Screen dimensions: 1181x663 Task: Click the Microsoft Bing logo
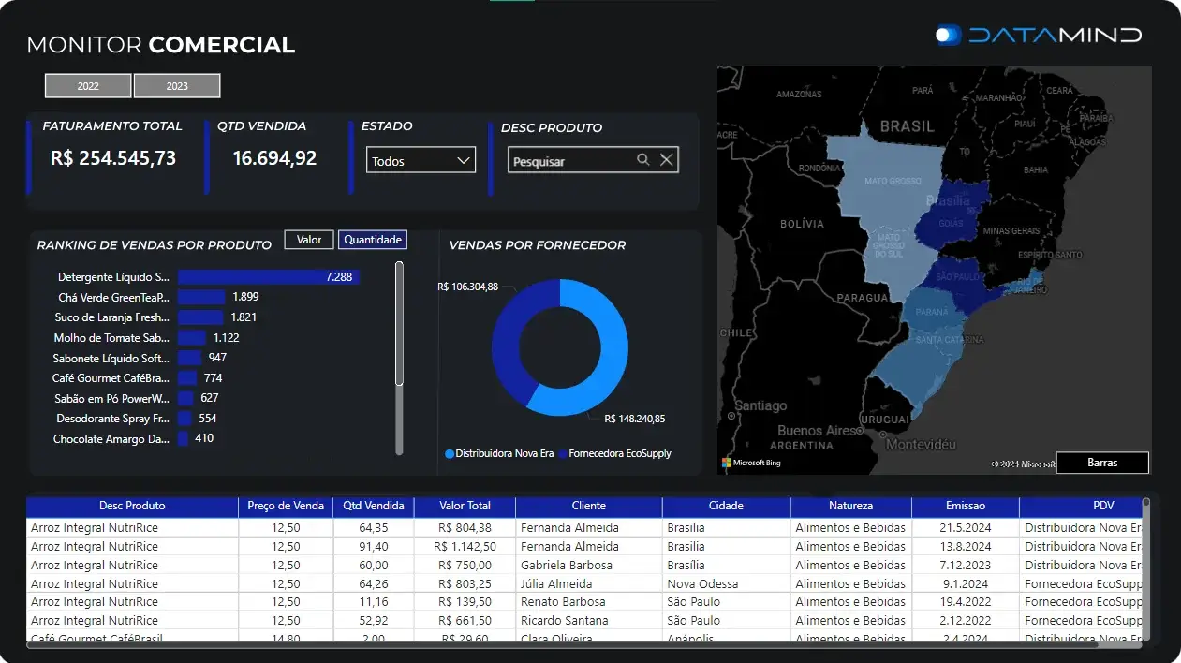point(751,463)
